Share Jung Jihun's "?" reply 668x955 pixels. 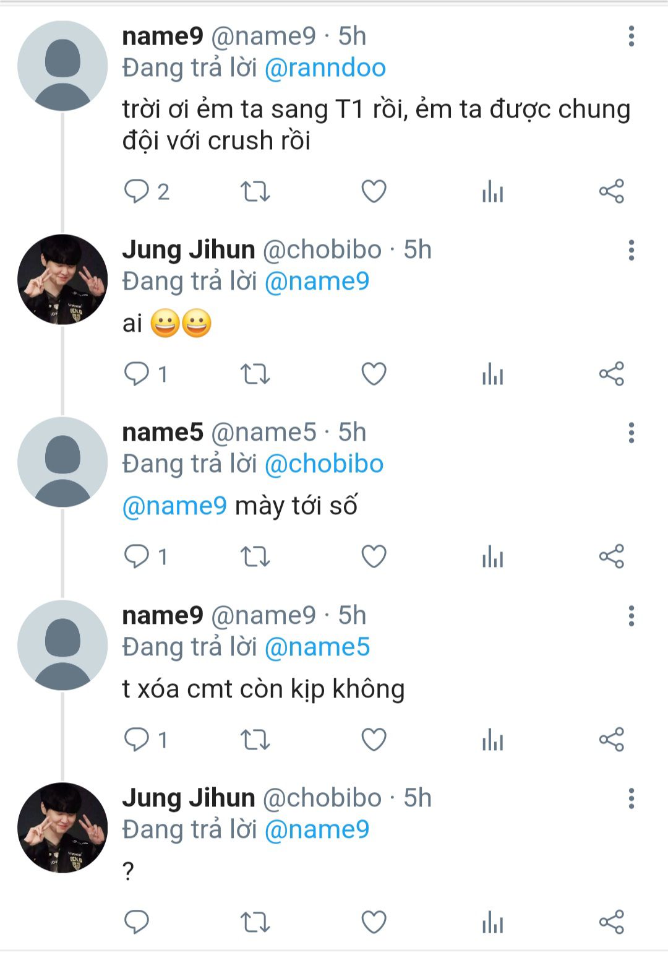pyautogui.click(x=611, y=922)
